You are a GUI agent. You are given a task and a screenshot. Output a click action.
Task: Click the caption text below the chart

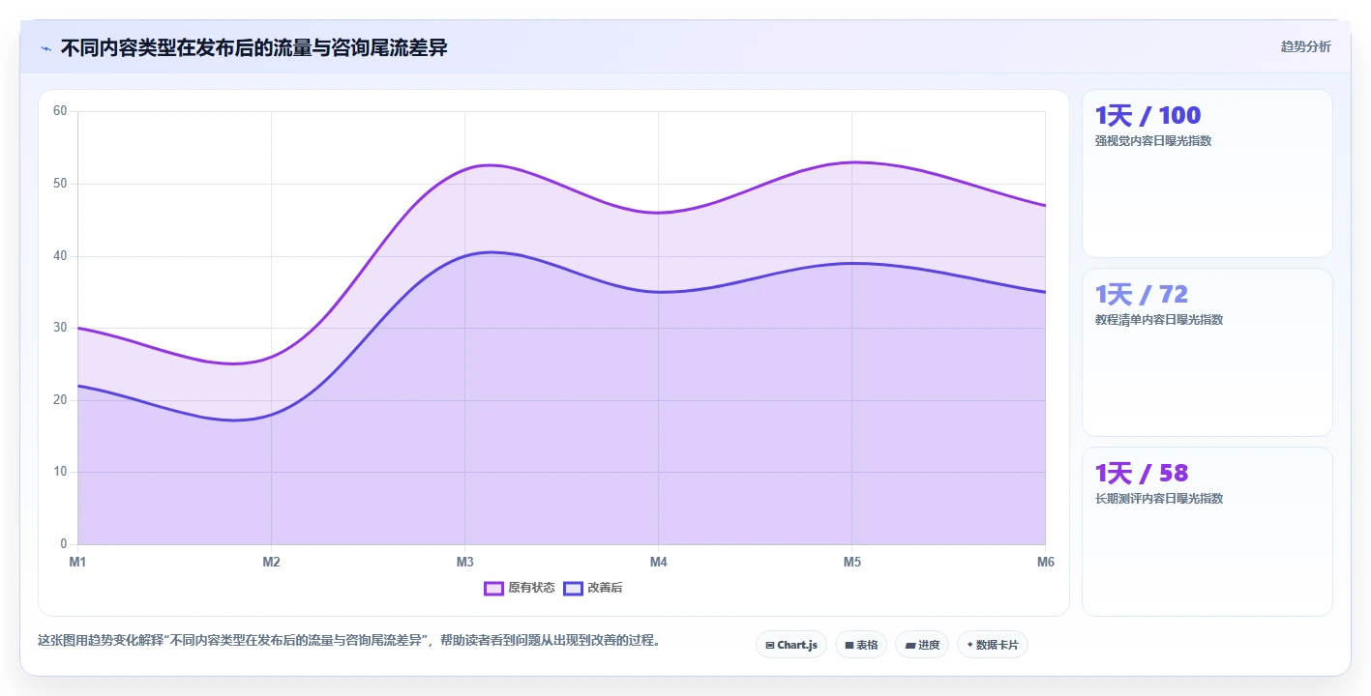(x=352, y=640)
